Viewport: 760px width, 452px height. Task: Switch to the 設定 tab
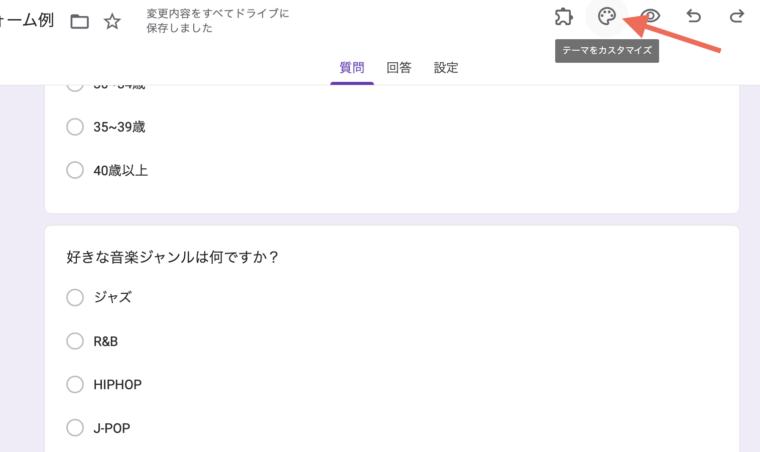point(446,68)
